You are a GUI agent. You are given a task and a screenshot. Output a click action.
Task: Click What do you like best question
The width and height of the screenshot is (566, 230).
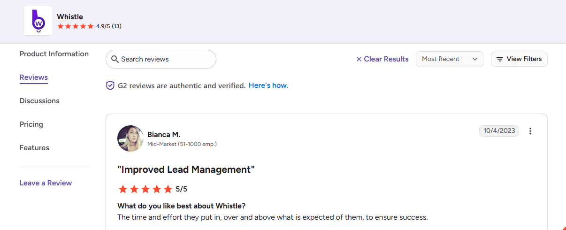coord(182,206)
